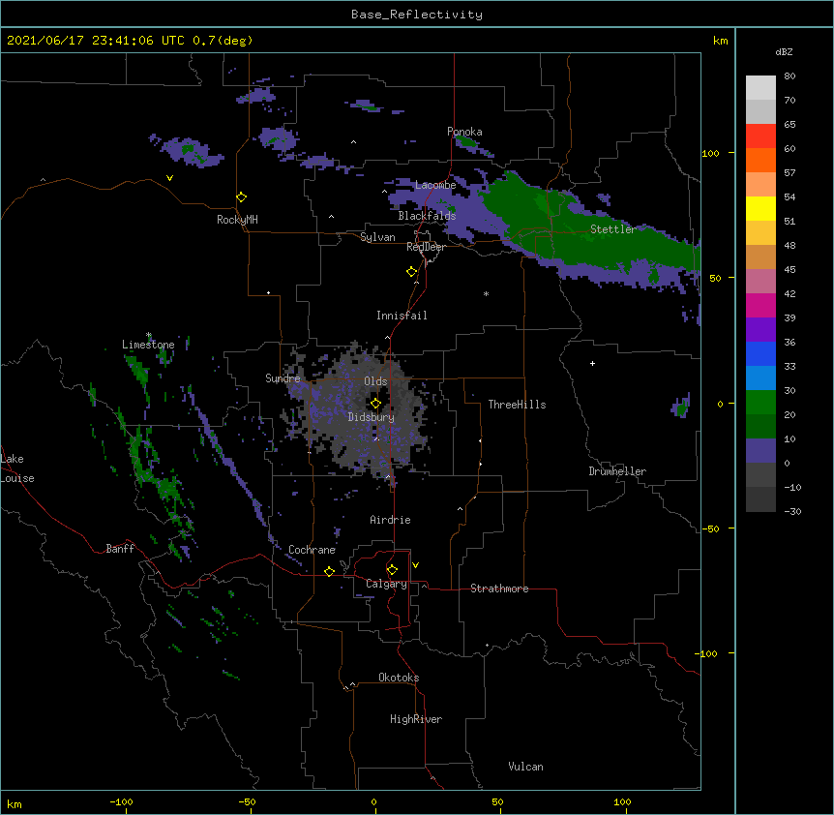The image size is (834, 815).
Task: Click the Lacombe city label
Action: click(x=435, y=185)
